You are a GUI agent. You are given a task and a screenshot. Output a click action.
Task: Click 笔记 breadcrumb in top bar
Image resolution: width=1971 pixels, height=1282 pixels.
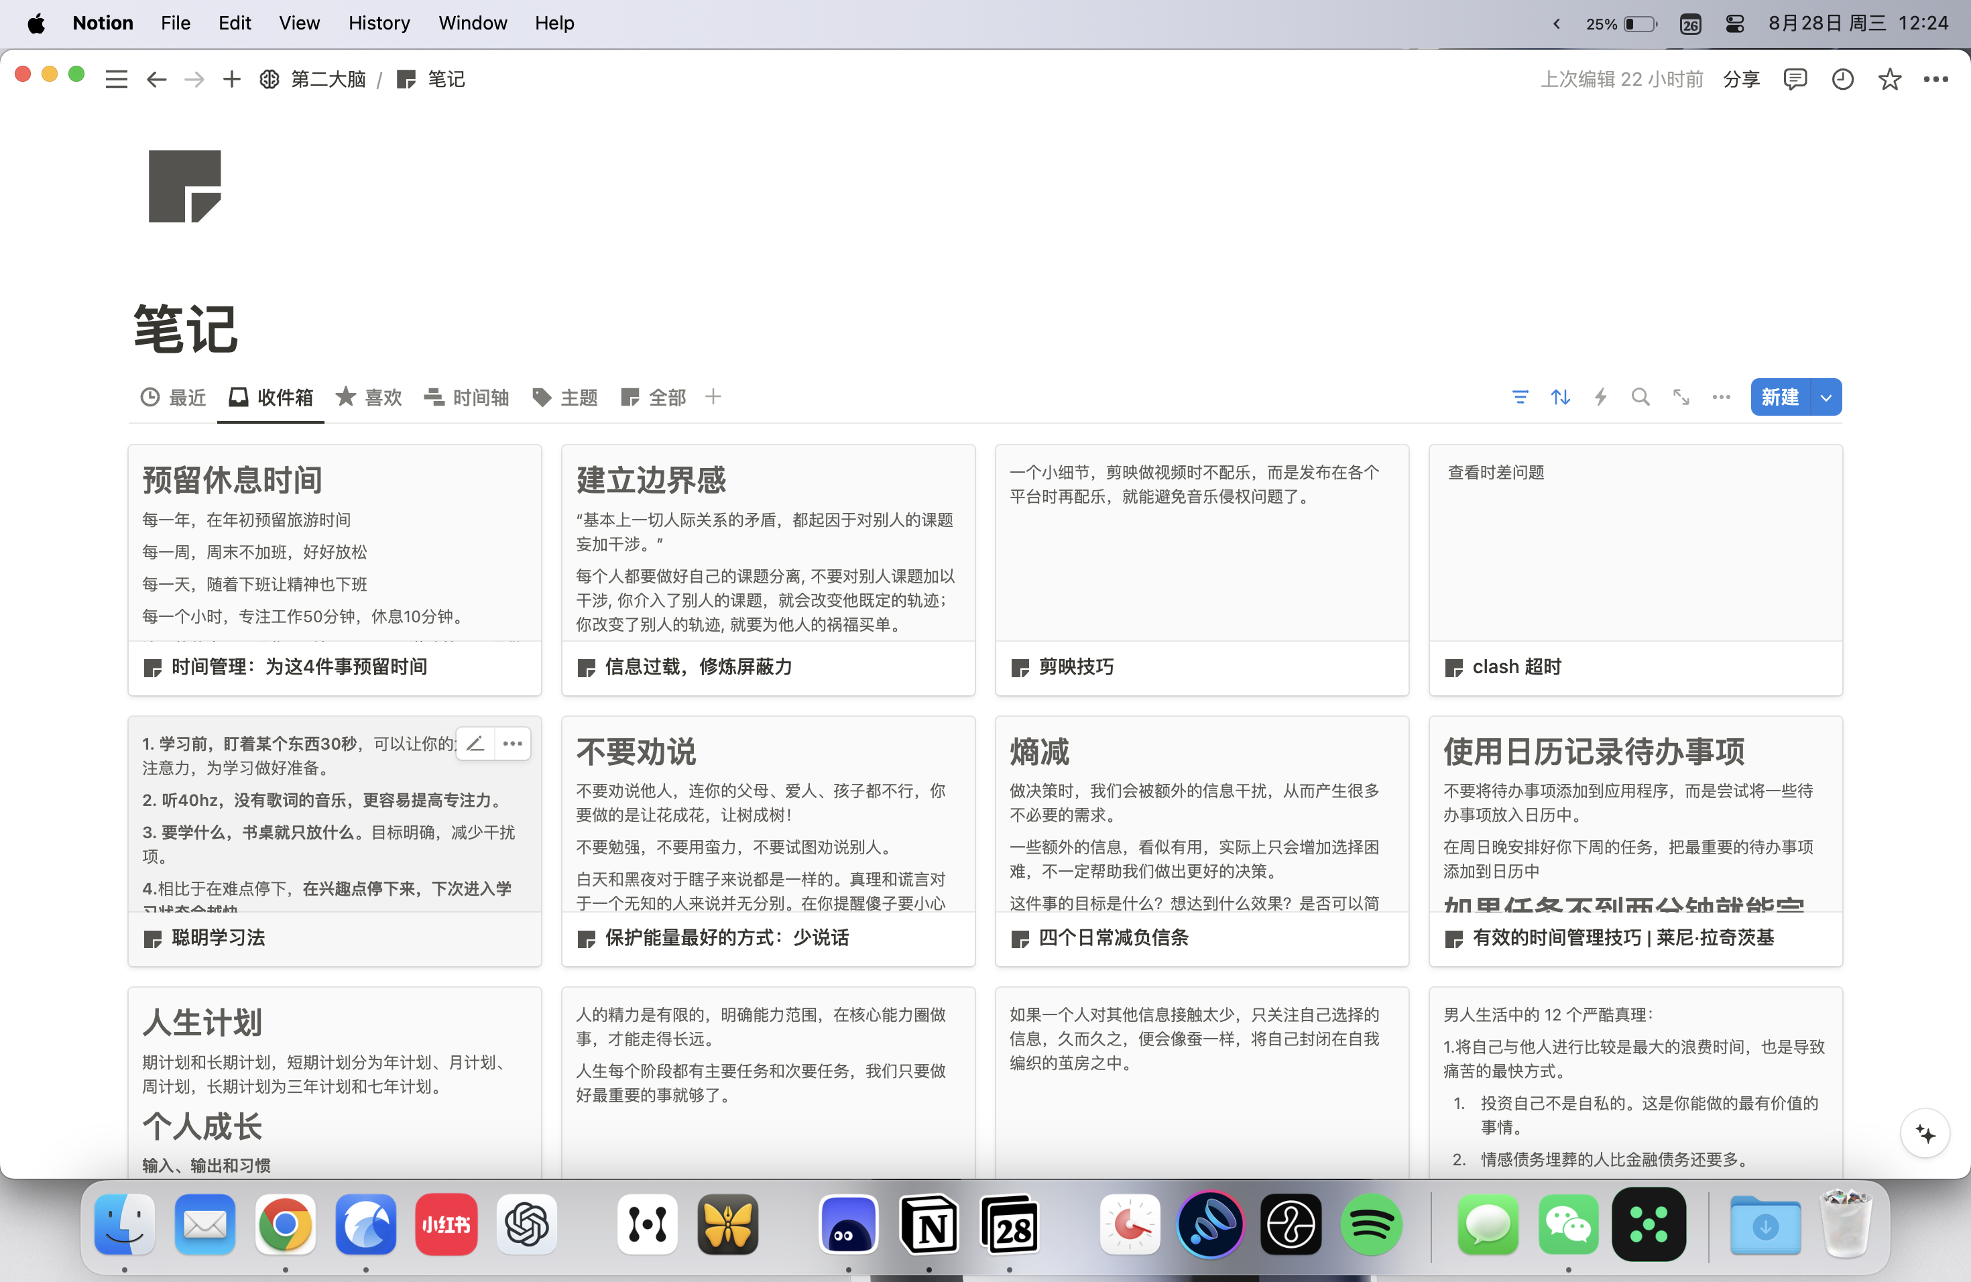[x=430, y=80]
